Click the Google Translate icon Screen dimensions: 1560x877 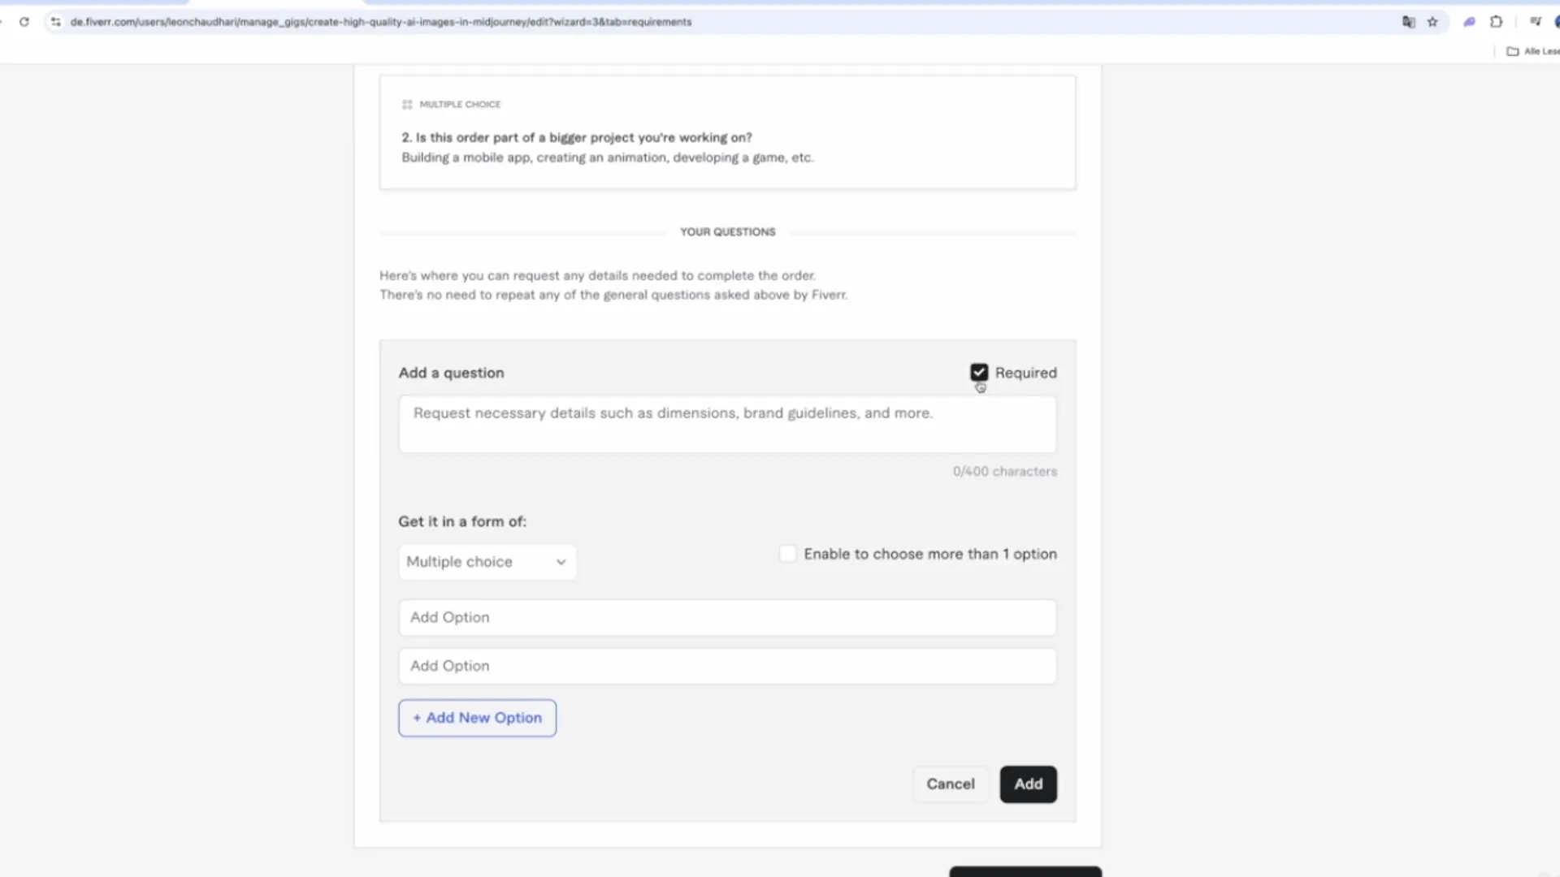[1408, 22]
